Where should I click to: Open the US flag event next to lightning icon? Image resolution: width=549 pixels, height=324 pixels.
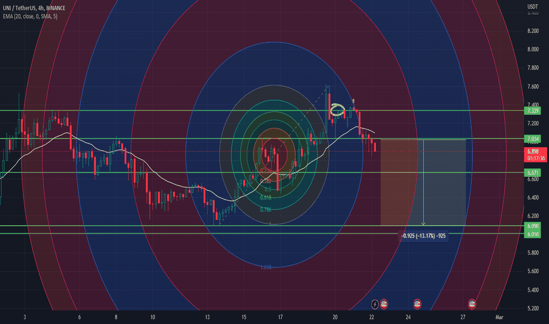point(383,304)
